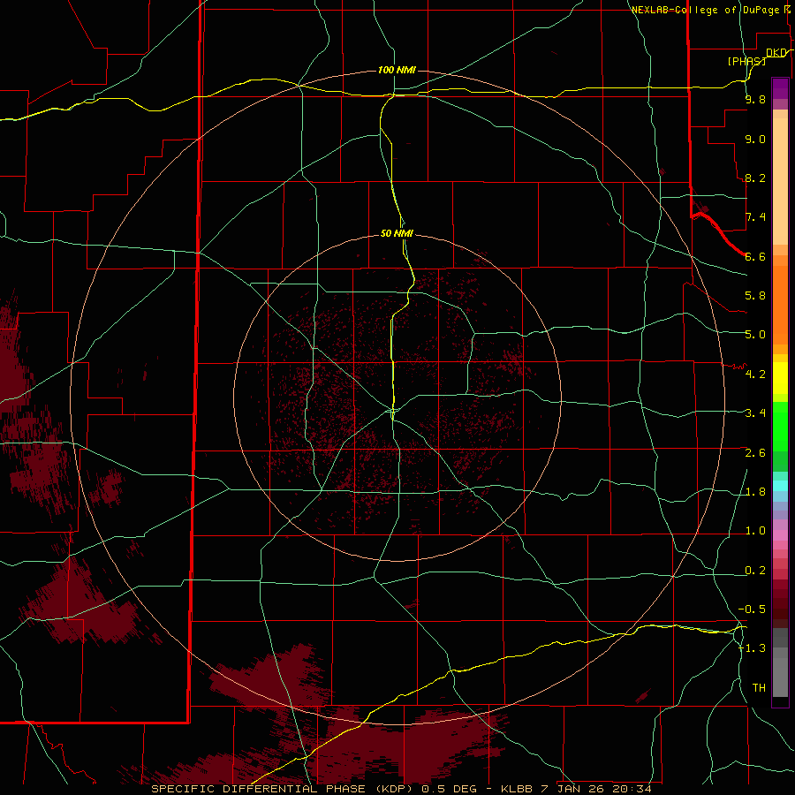This screenshot has width=795, height=795.
Task: Click the 9.8 legend value
Action: tap(755, 99)
